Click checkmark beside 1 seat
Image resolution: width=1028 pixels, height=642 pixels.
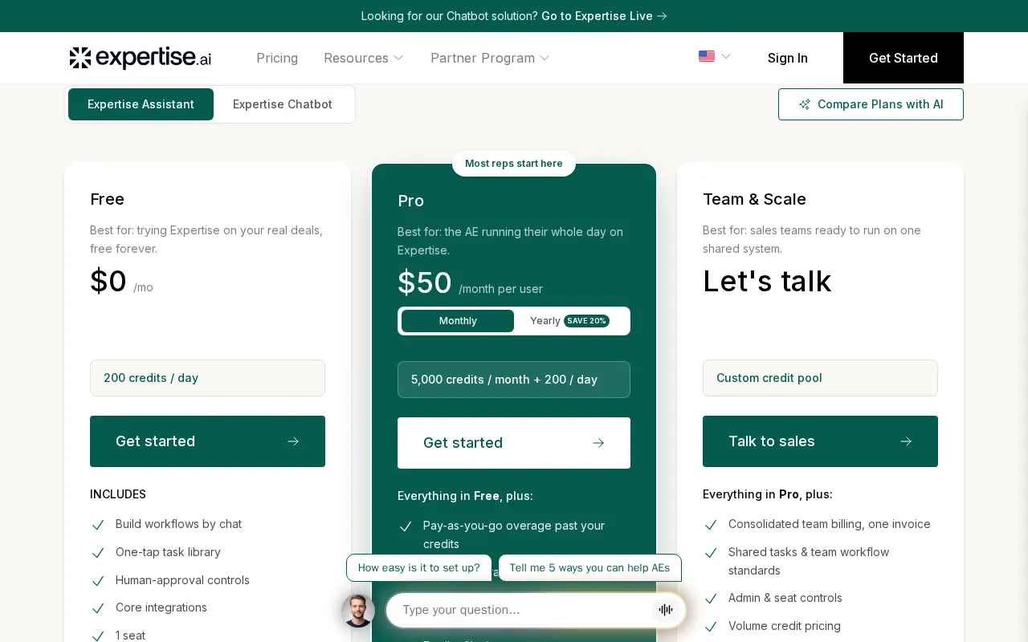[x=98, y=636]
